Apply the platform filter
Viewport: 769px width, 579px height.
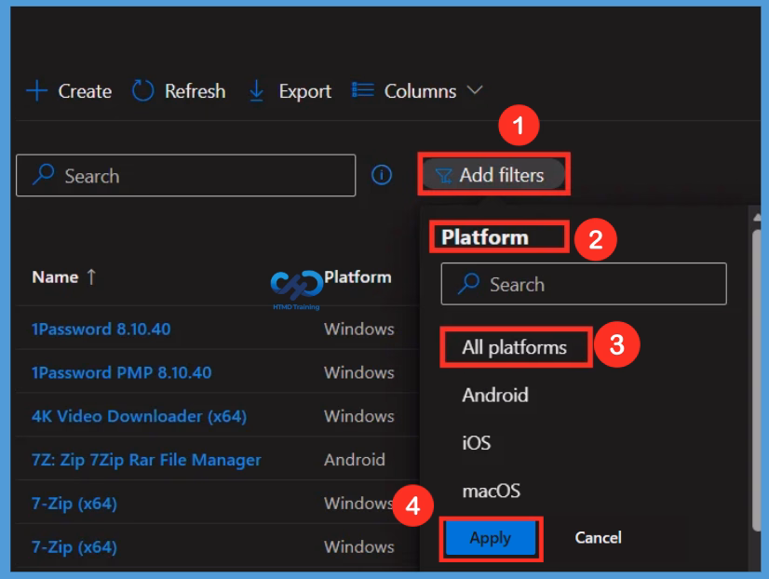point(491,538)
